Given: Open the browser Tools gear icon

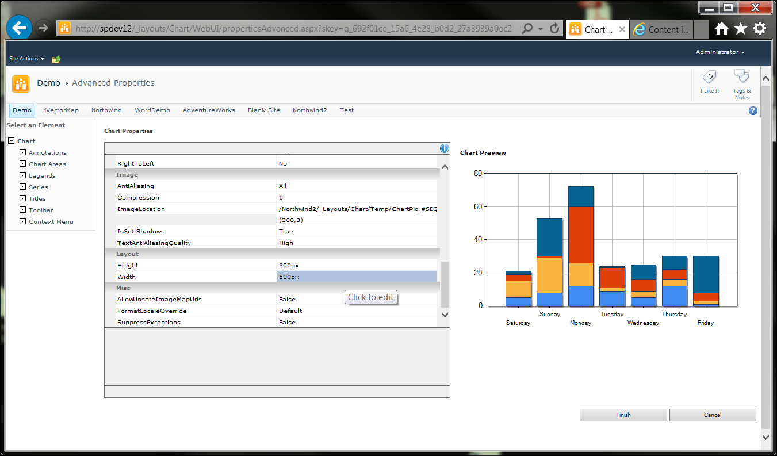Looking at the screenshot, I should tap(760, 29).
